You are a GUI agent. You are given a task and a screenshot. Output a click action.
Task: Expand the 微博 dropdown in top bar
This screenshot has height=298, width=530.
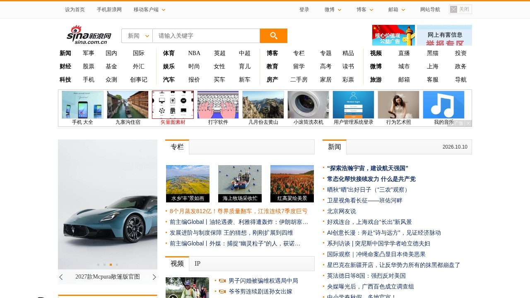333,10
